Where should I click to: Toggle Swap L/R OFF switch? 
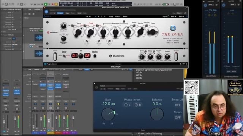click(x=178, y=105)
